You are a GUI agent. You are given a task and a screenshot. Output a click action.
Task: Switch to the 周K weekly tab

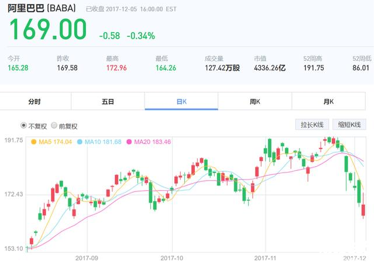pos(255,101)
